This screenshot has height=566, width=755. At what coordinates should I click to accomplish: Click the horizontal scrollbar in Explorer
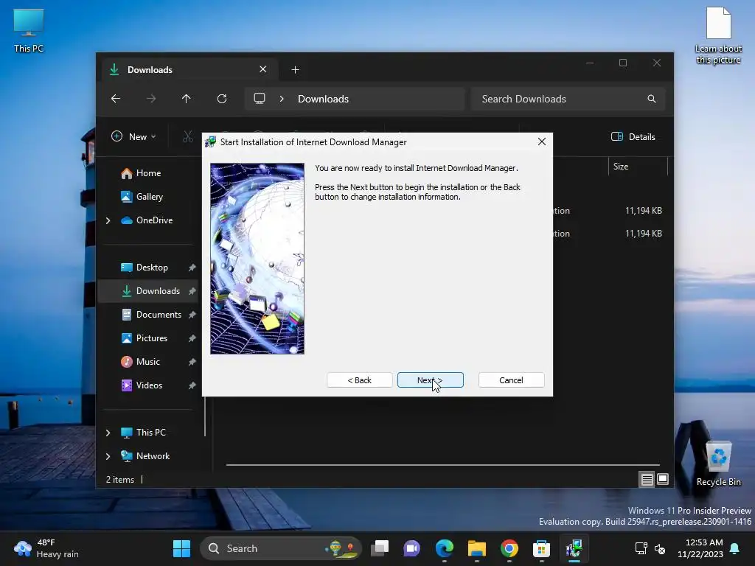pyautogui.click(x=442, y=465)
